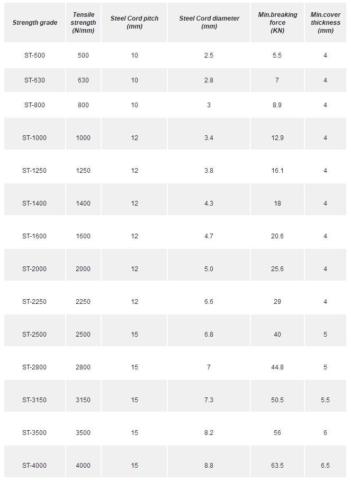Image resolution: width=351 pixels, height=482 pixels.
Task: Click tensile strength value 1250
Action: (x=83, y=171)
